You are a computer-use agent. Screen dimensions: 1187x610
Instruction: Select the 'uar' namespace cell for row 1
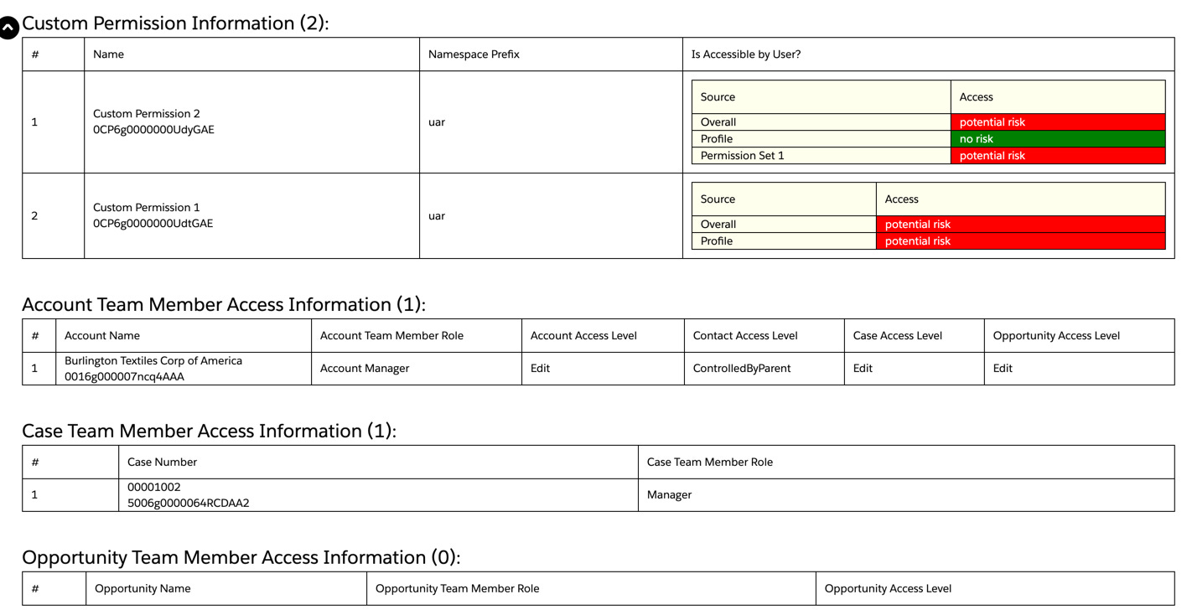[x=437, y=121]
